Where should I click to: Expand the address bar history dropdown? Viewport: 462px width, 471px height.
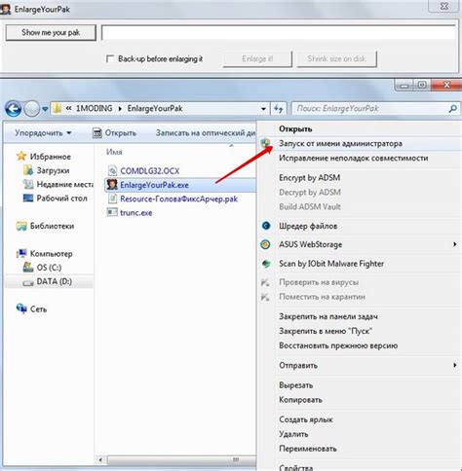263,109
